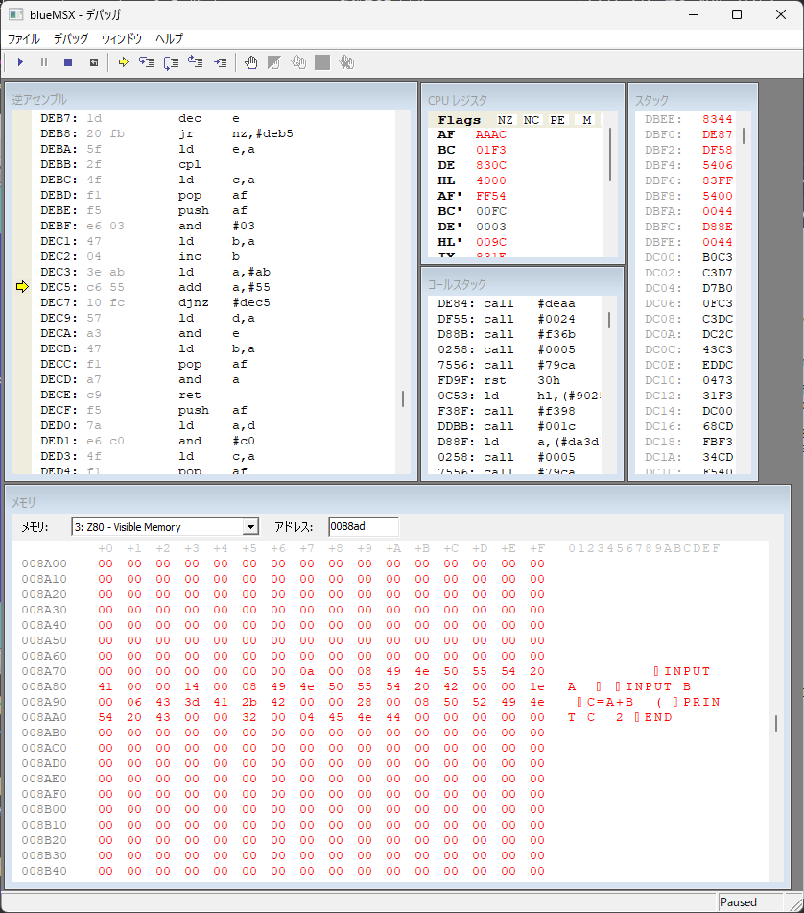This screenshot has width=804, height=913.
Task: Open the ウィンドウ menu
Action: pyautogui.click(x=122, y=39)
